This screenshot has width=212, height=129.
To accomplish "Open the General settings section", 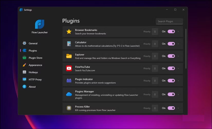I will pos(33,43).
